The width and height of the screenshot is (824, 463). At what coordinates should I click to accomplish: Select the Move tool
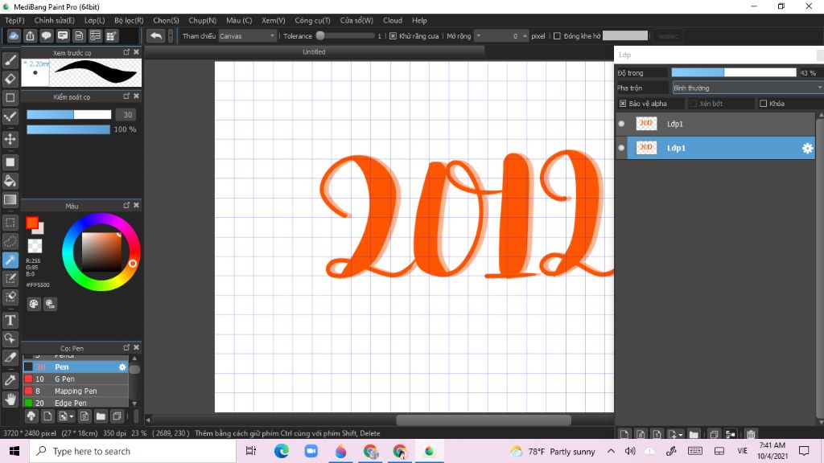(10, 139)
